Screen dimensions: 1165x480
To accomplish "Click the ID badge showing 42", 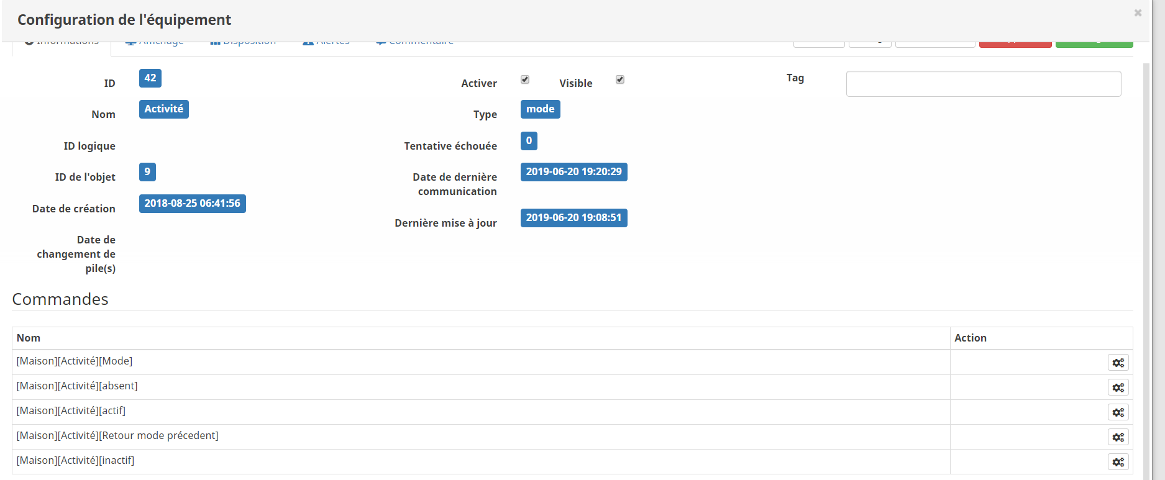I will pos(150,78).
